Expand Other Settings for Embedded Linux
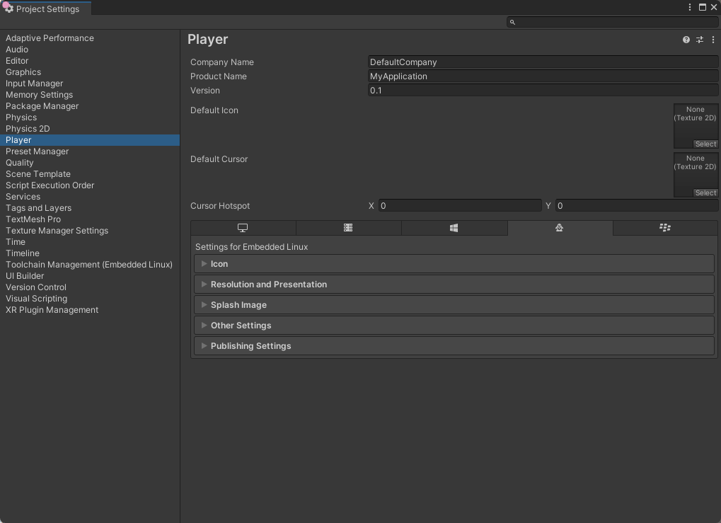The height and width of the screenshot is (523, 721). (241, 325)
